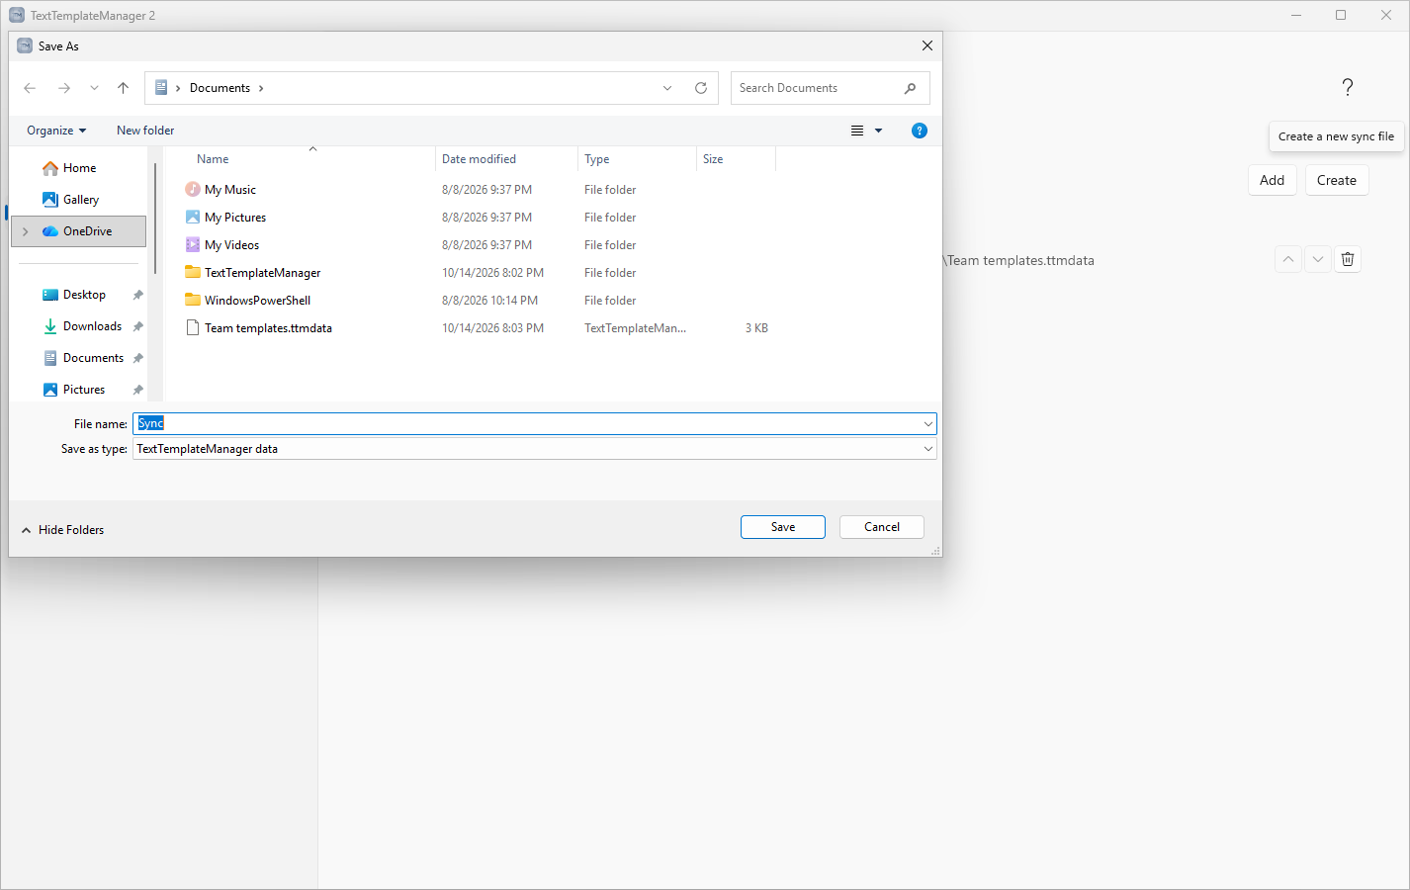Click the Create button in TextTemplateManager
The height and width of the screenshot is (890, 1410).
[1337, 180]
